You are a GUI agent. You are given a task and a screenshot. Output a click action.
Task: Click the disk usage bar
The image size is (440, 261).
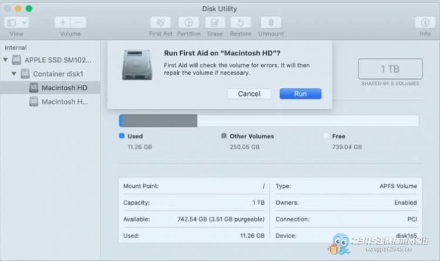pyautogui.click(x=269, y=121)
